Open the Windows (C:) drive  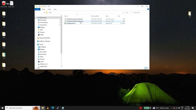[43, 64]
